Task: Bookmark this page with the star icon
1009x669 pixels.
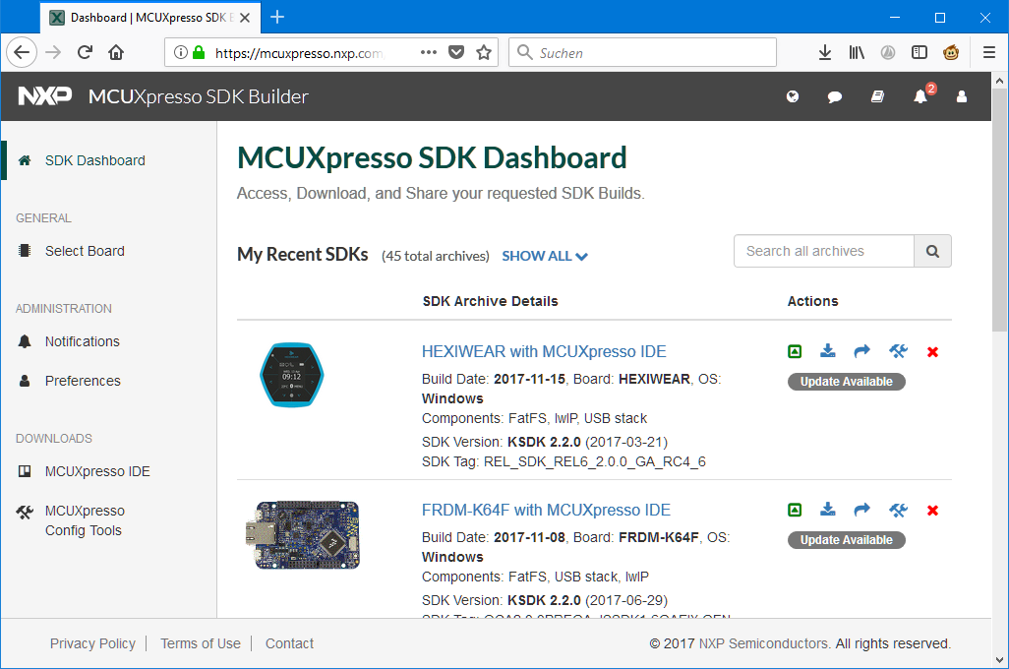Action: coord(484,52)
